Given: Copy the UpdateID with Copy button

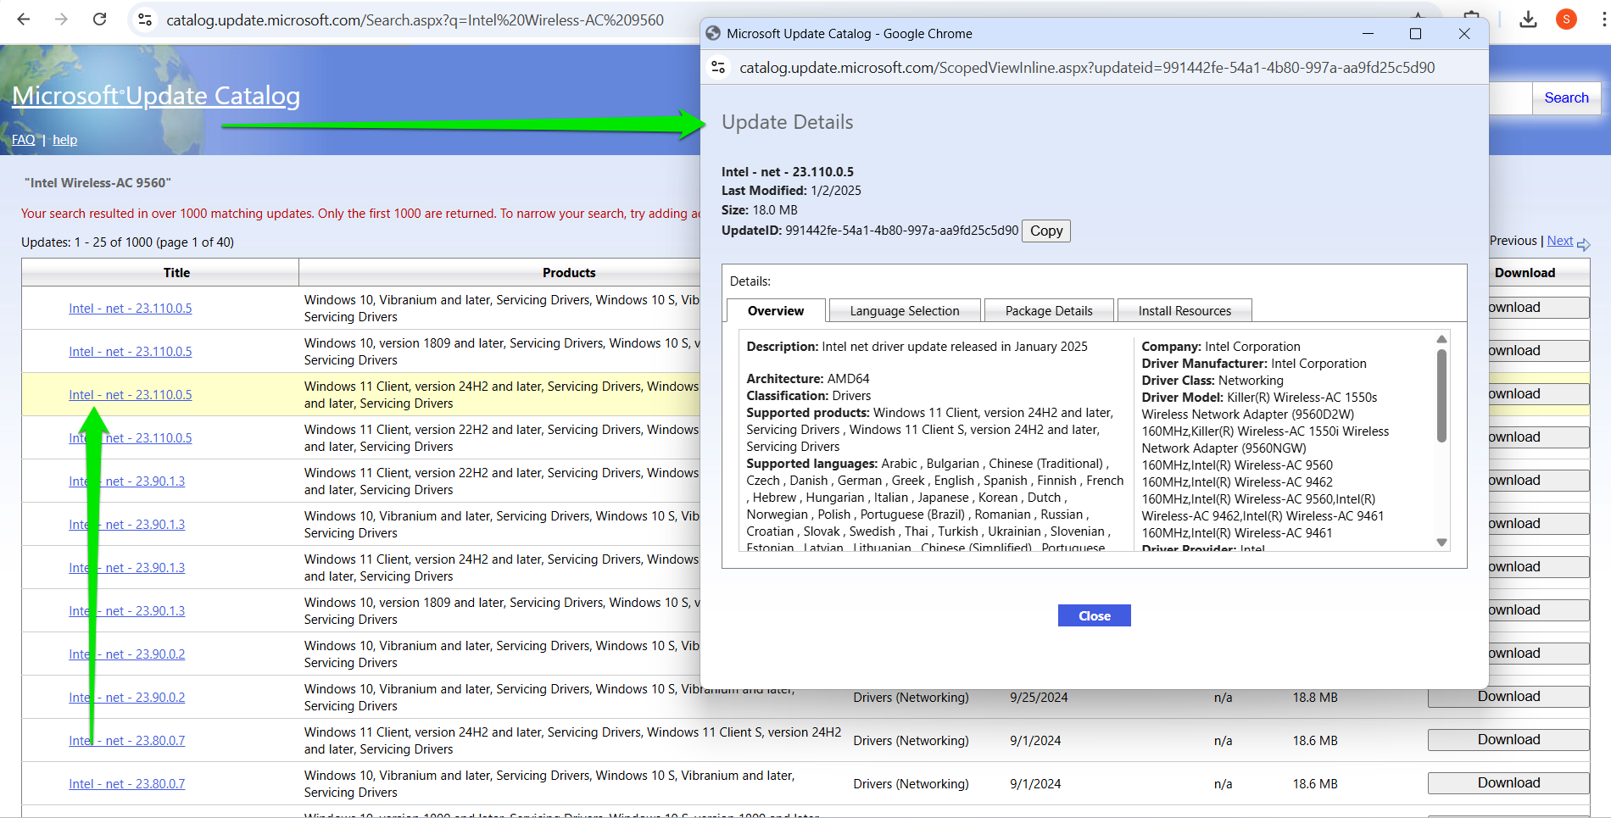Looking at the screenshot, I should [x=1045, y=231].
